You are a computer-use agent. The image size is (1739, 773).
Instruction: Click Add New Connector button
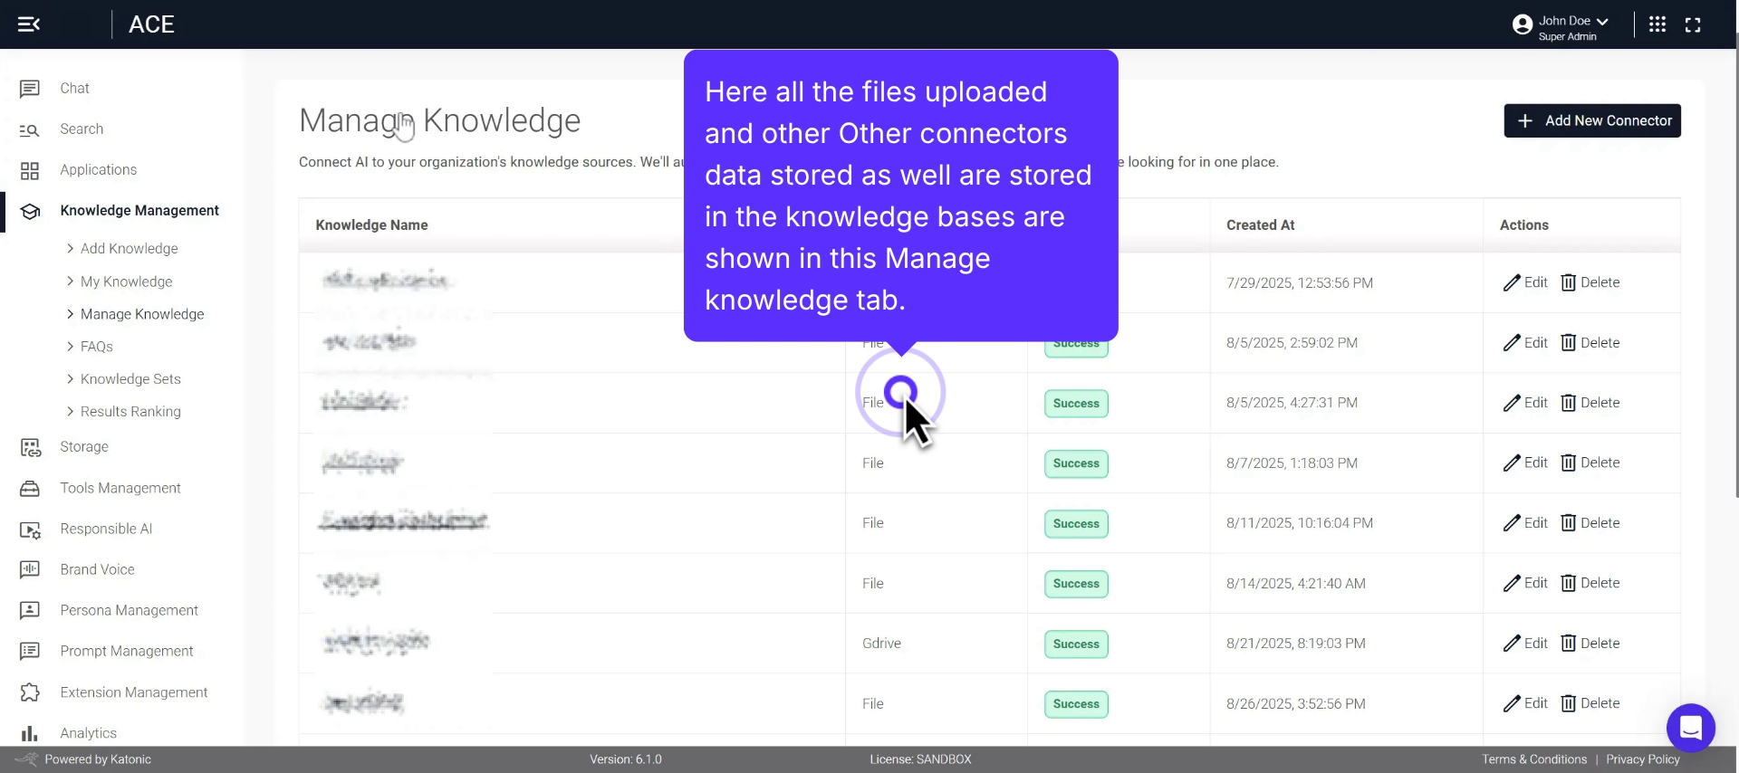pos(1592,120)
